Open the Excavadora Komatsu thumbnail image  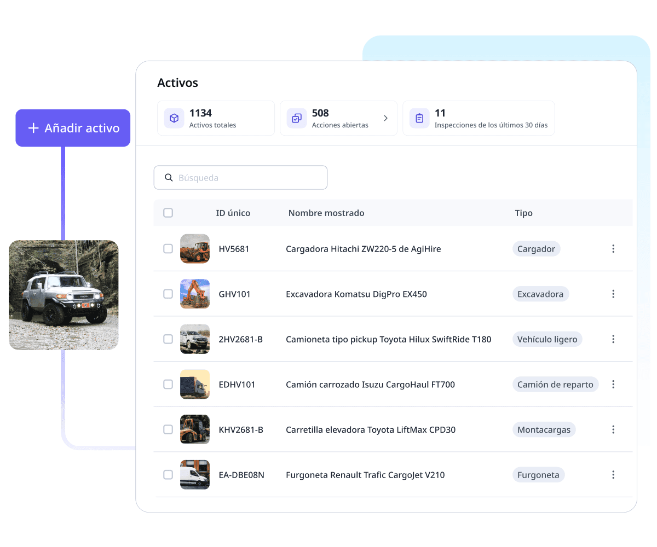(195, 294)
